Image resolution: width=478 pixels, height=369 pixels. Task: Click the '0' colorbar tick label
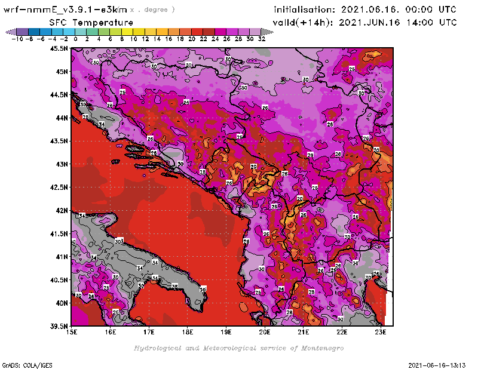[x=75, y=39]
